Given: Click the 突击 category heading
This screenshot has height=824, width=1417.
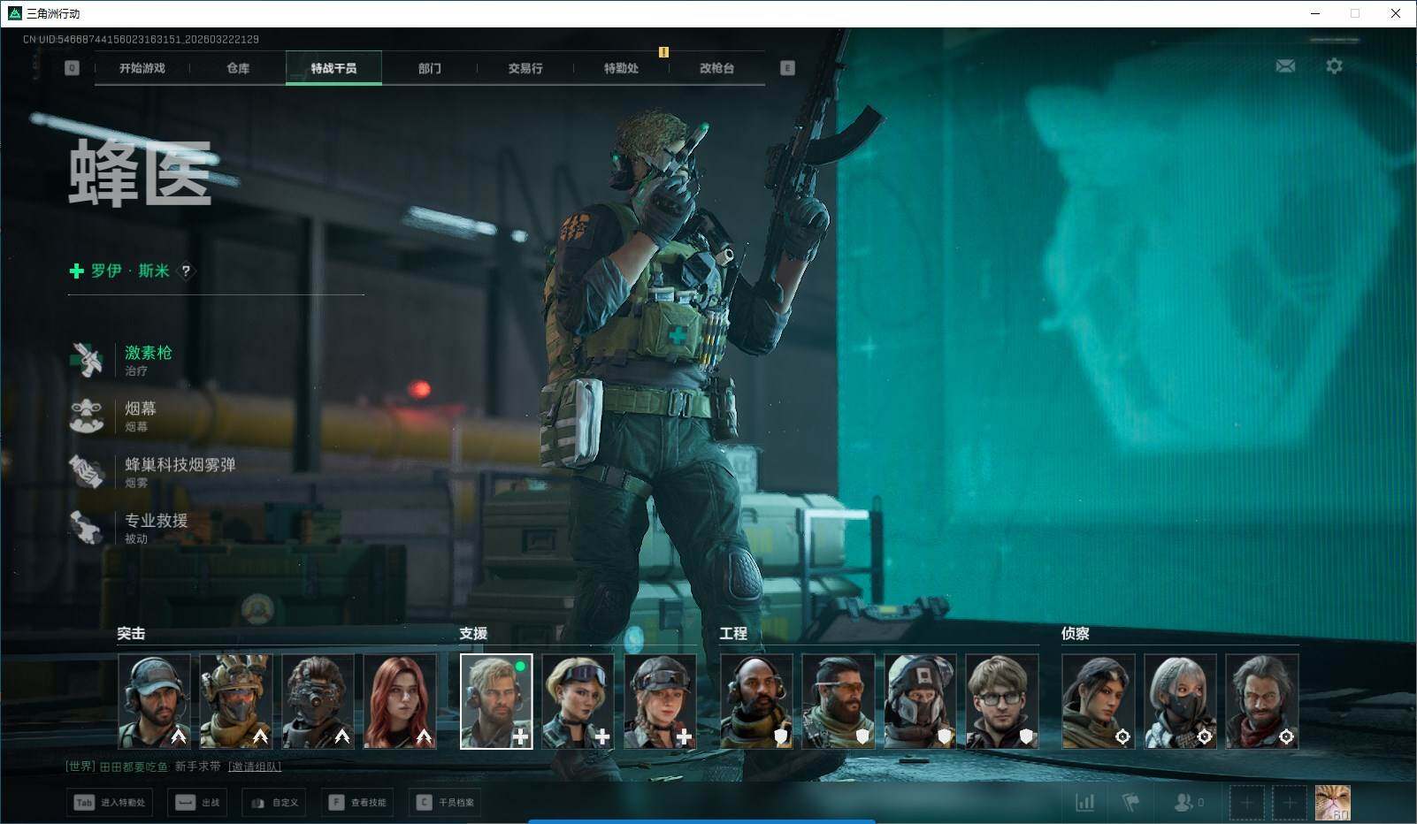Looking at the screenshot, I should [131, 633].
